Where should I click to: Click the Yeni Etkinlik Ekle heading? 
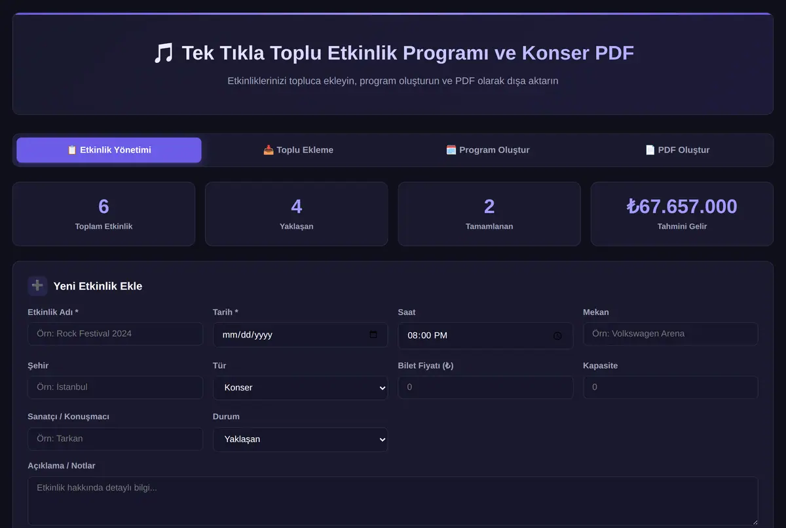click(98, 286)
